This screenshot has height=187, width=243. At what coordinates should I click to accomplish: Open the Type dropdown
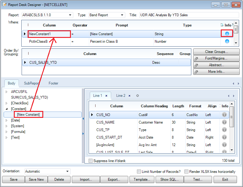coord(122,15)
